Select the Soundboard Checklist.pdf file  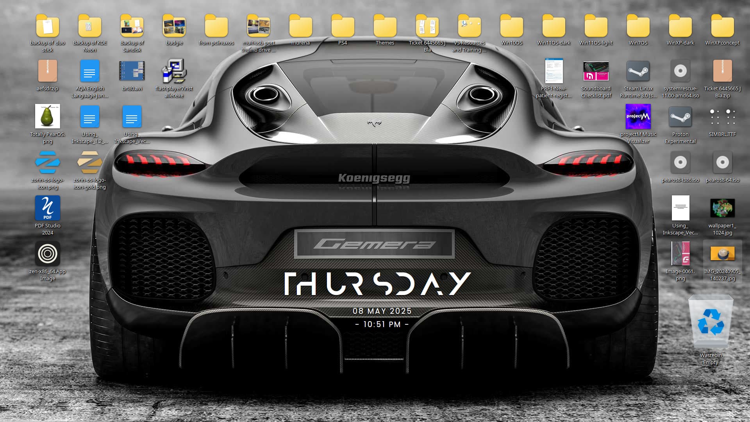(x=596, y=71)
